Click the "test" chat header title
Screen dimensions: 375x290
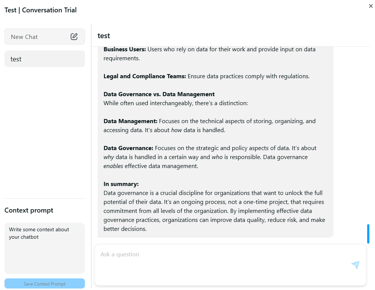click(x=104, y=36)
